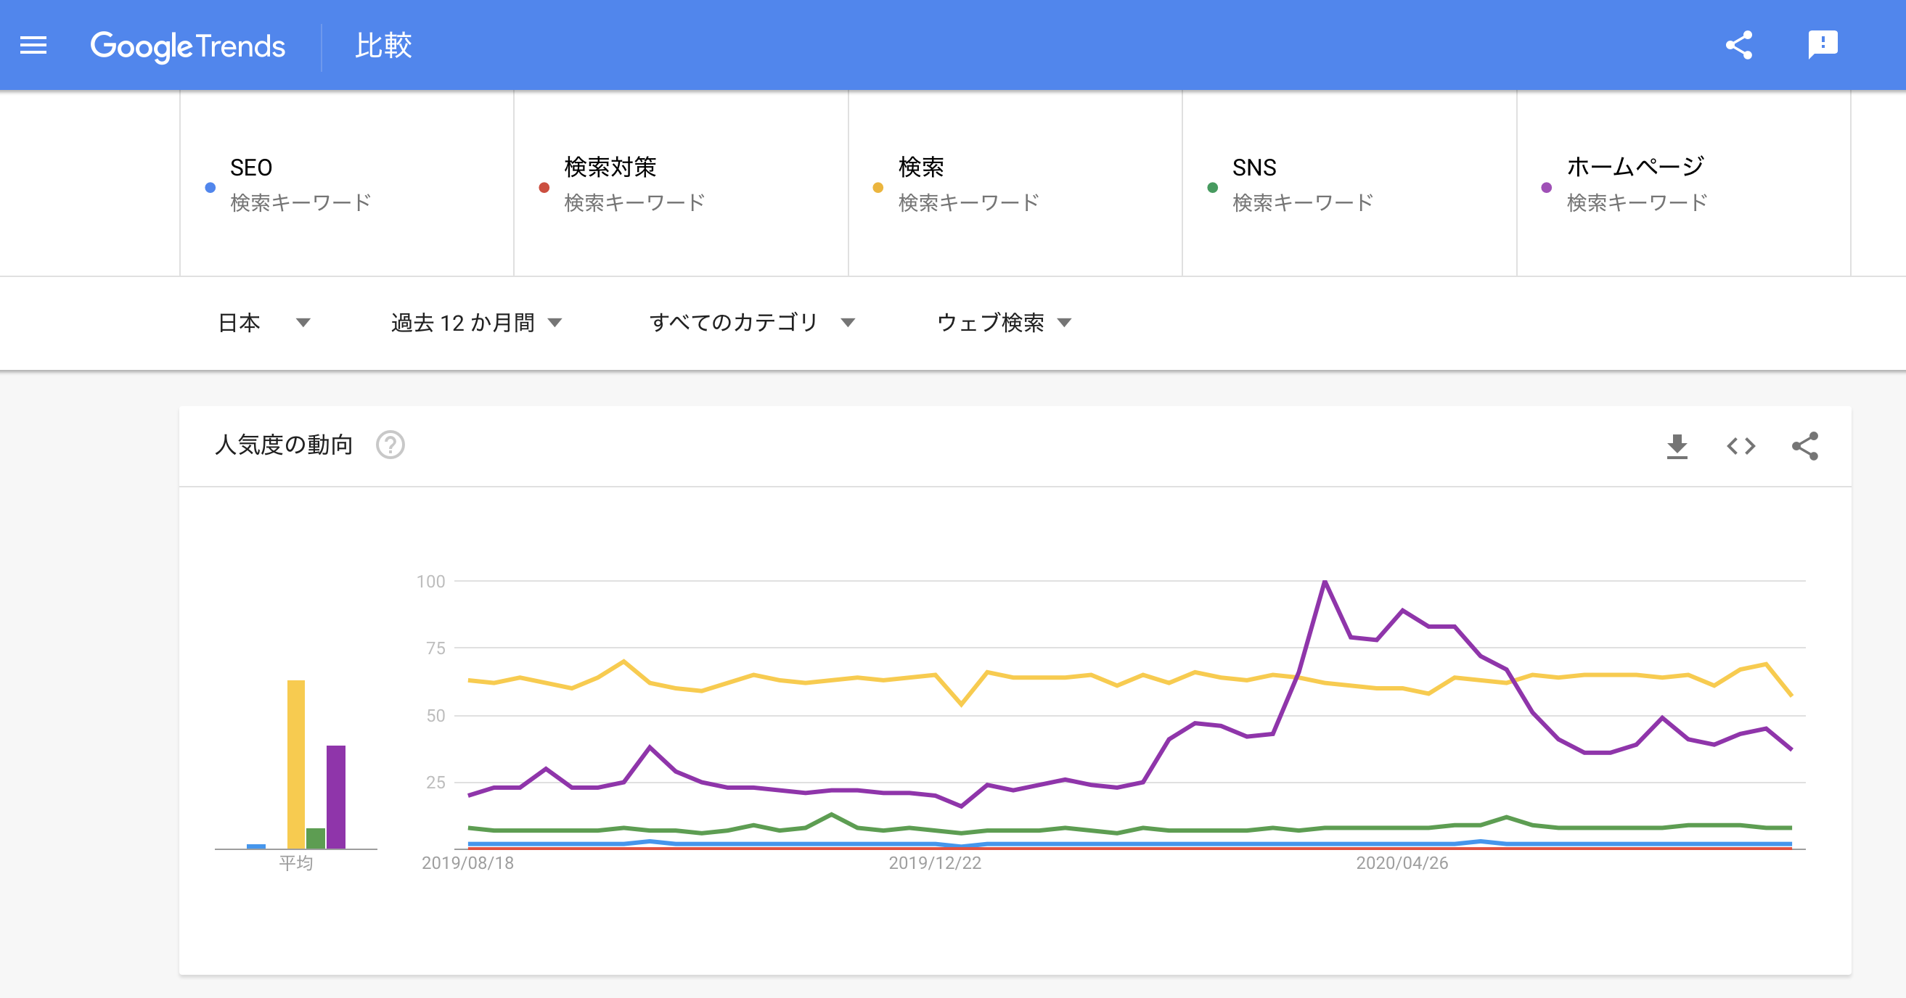Share this comparison via header share icon
The width and height of the screenshot is (1906, 998).
1739,45
